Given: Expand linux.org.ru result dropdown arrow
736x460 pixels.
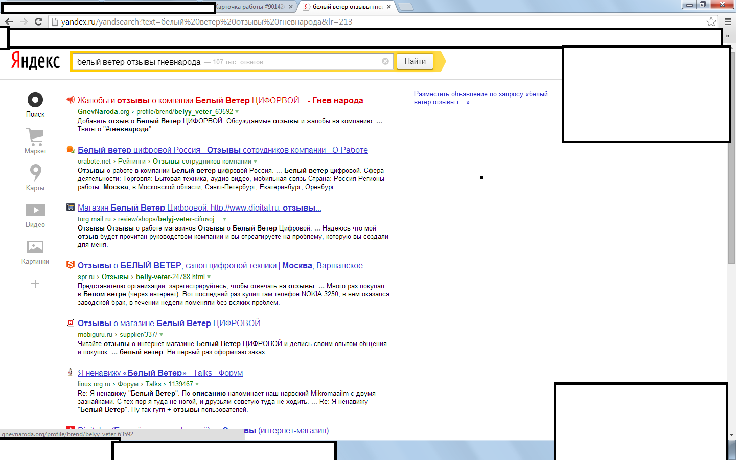Looking at the screenshot, I should (197, 384).
